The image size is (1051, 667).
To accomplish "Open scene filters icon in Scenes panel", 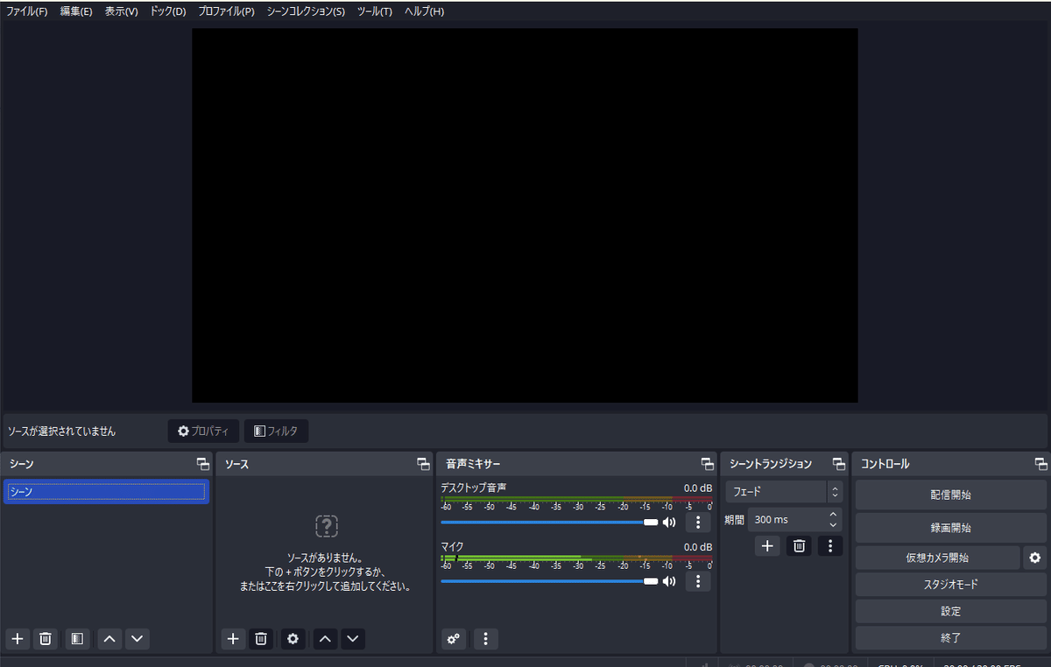I will click(x=77, y=639).
